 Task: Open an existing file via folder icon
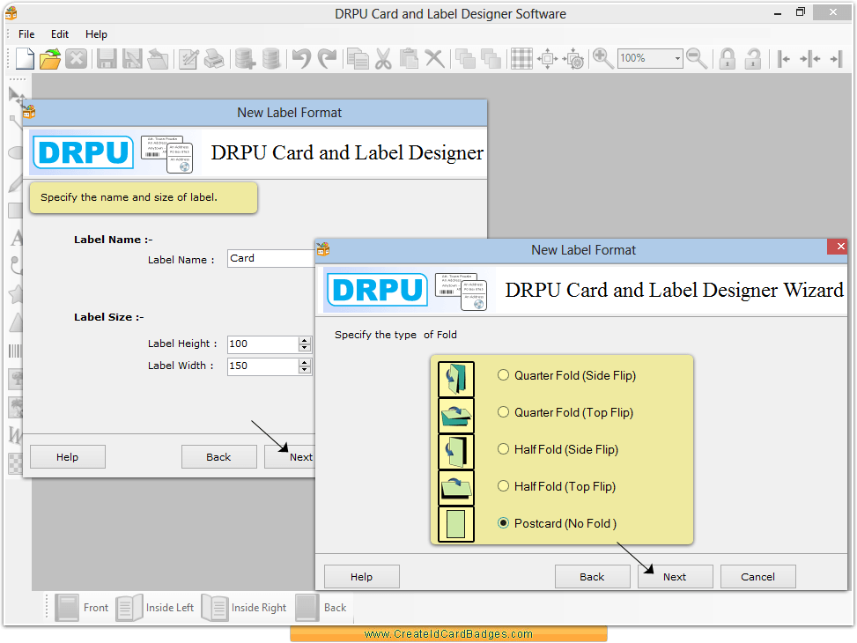coord(50,58)
